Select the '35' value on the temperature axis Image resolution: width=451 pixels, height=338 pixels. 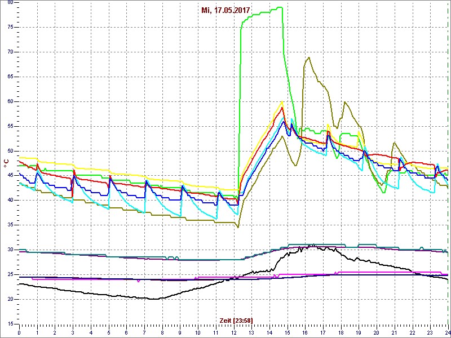click(x=10, y=225)
